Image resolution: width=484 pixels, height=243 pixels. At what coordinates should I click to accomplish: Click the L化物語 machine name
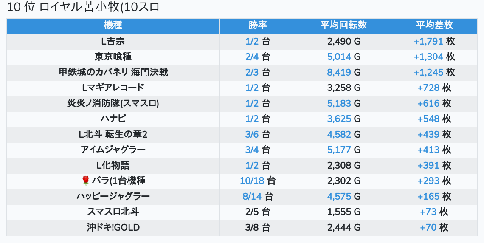pyautogui.click(x=113, y=165)
